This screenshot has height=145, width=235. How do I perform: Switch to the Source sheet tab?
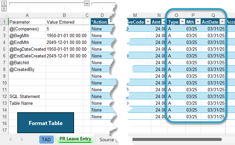point(107,140)
